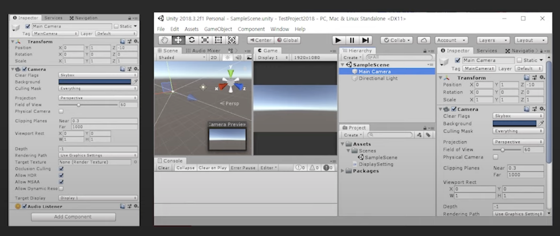This screenshot has width=560, height=236.
Task: Open the cloud Services icon button
Action: click(423, 40)
